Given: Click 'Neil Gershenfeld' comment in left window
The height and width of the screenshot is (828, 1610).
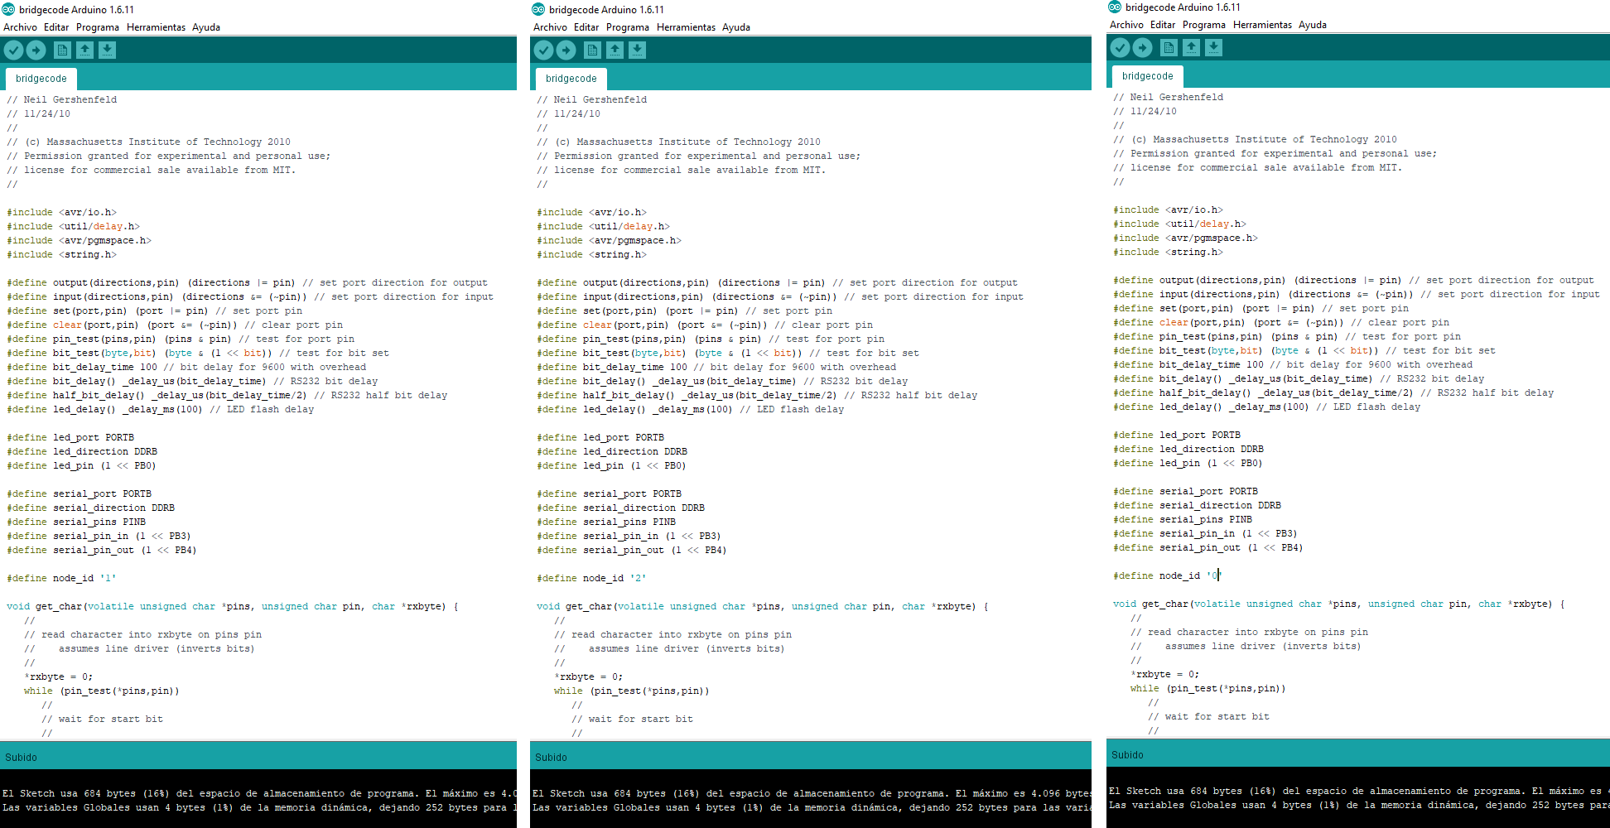Looking at the screenshot, I should (x=62, y=99).
